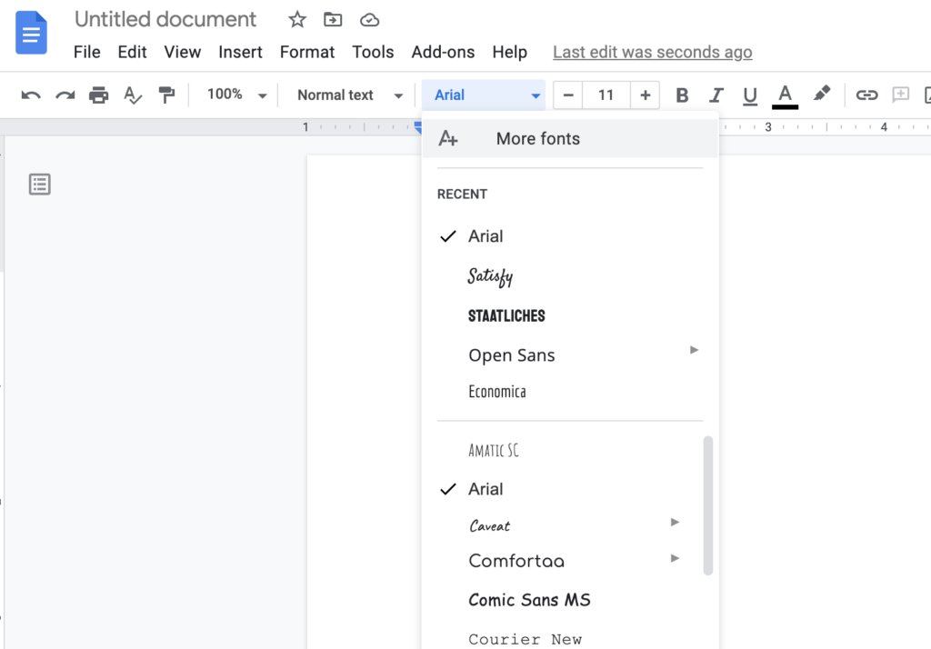The image size is (931, 649).
Task: Click More fonts
Action: [537, 138]
